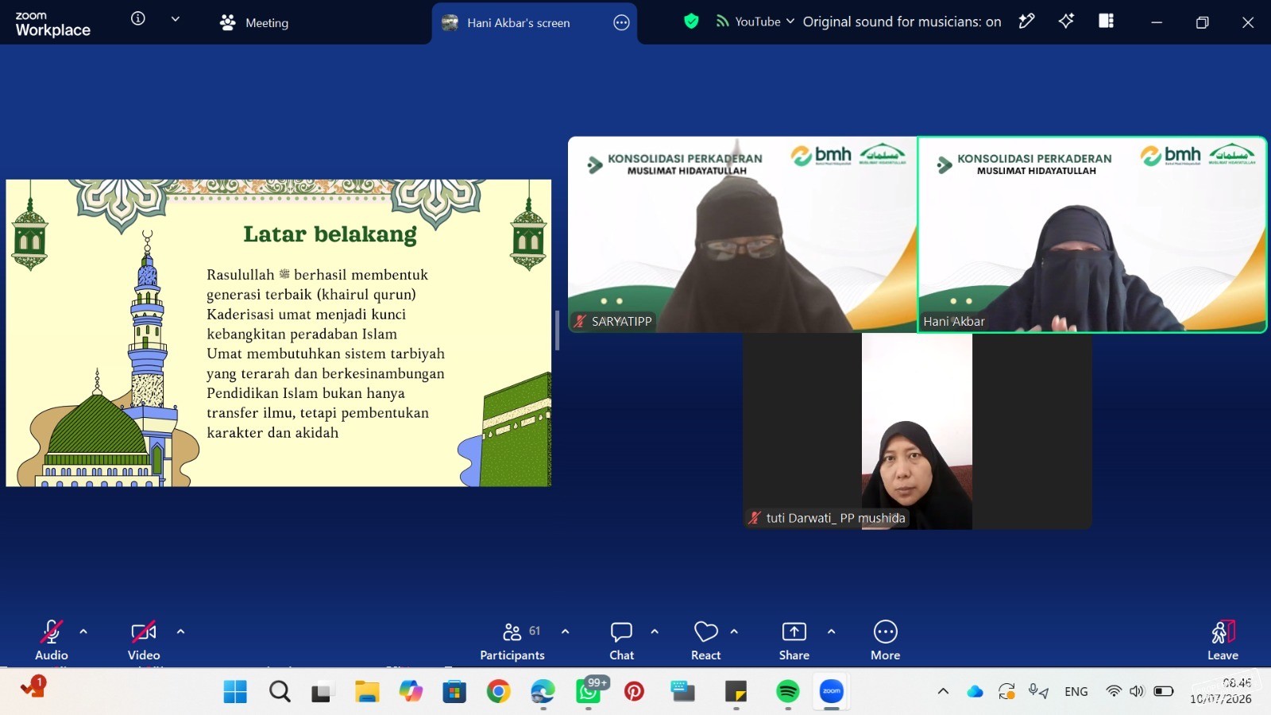Open YouTube live stream dropdown
The image size is (1271, 715).
[755, 21]
